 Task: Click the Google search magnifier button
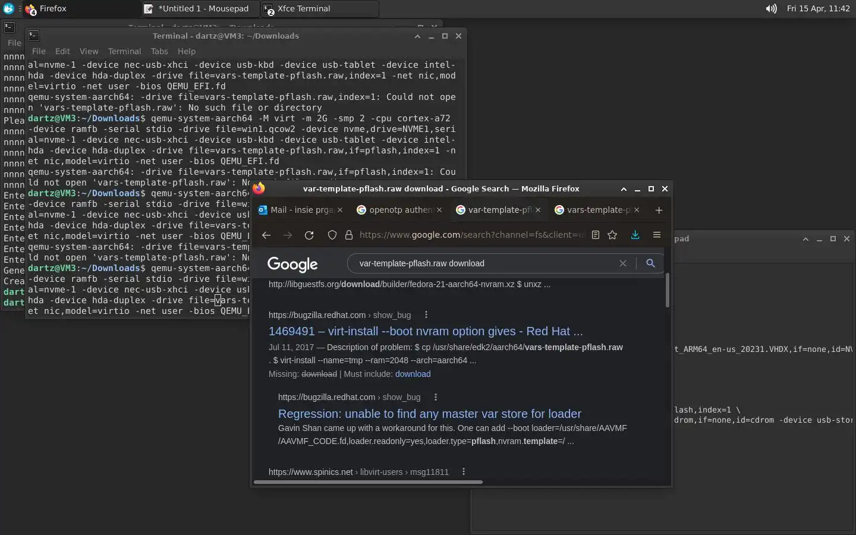pyautogui.click(x=650, y=263)
